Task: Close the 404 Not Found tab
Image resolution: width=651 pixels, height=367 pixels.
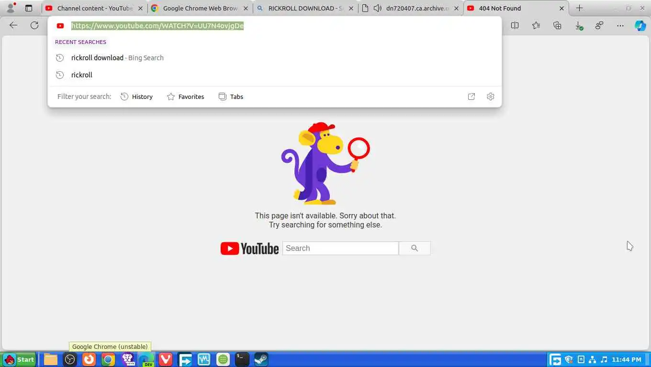Action: tap(562, 8)
